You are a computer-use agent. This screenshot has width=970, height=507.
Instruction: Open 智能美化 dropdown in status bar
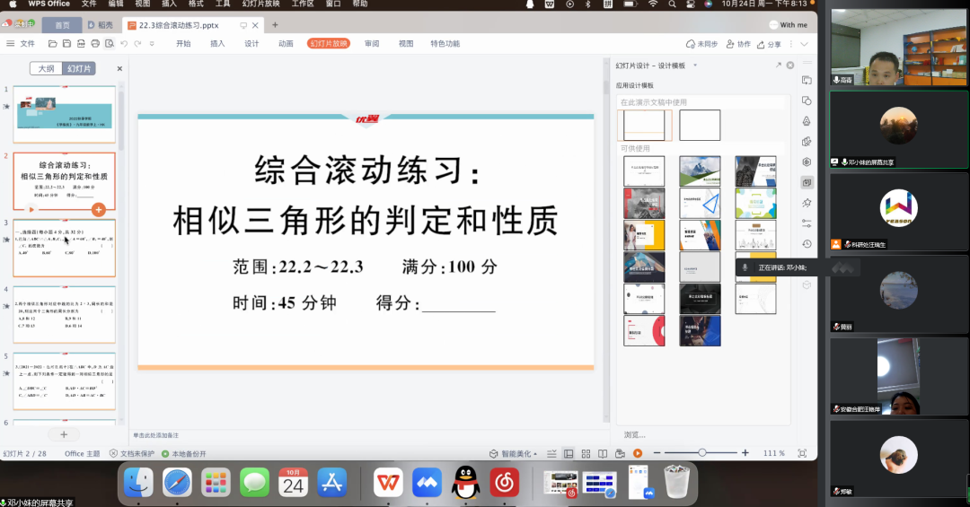click(514, 454)
